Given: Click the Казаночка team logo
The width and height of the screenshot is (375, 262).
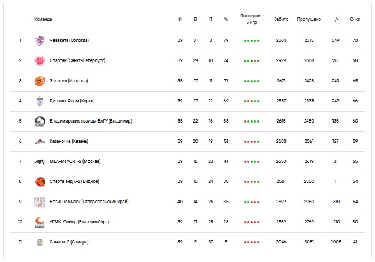Looking at the screenshot, I should tap(40, 142).
